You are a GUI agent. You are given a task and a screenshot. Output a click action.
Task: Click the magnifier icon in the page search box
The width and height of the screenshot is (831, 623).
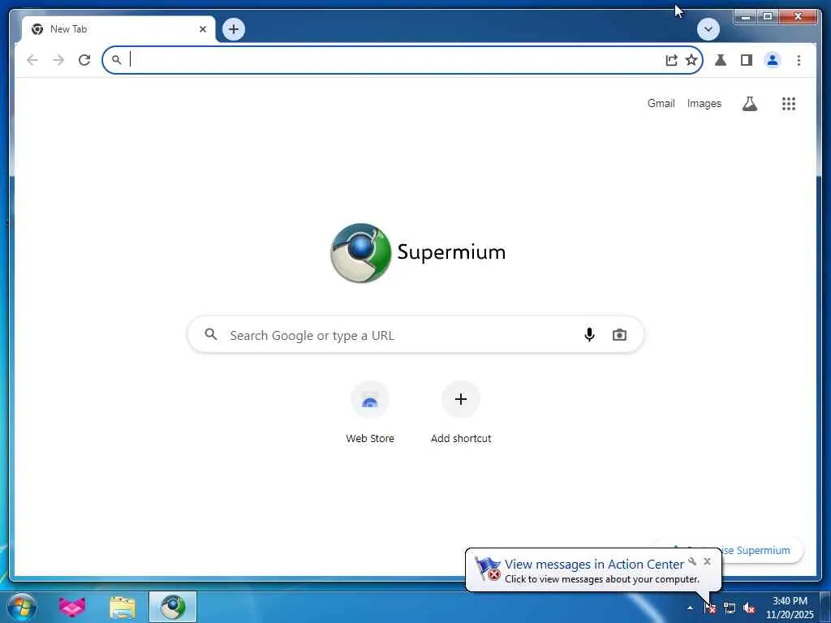pos(211,334)
